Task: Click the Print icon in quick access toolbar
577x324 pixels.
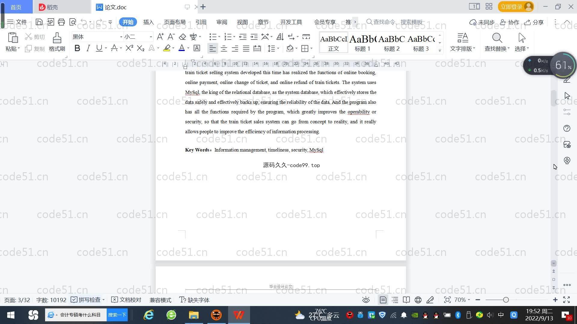Action: pos(61,22)
